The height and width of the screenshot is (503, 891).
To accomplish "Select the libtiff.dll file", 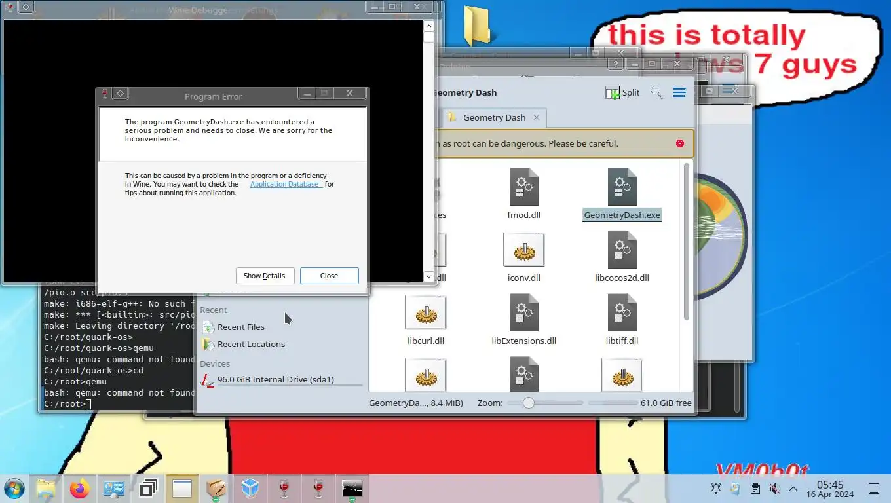I will (622, 320).
